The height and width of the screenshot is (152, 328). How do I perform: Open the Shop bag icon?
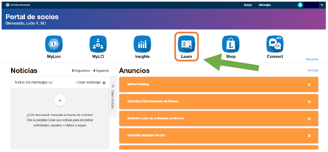pyautogui.click(x=231, y=44)
